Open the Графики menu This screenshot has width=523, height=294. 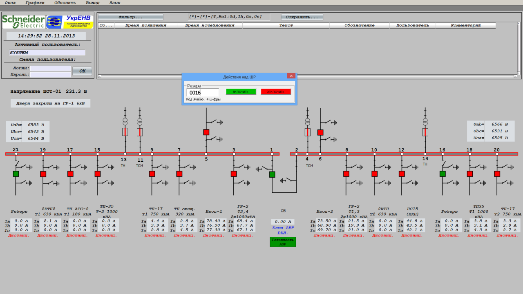35,2
